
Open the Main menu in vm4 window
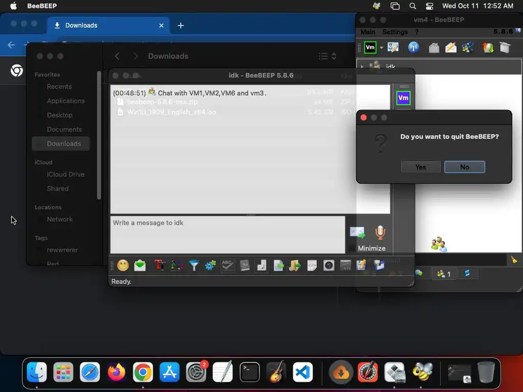368,32
